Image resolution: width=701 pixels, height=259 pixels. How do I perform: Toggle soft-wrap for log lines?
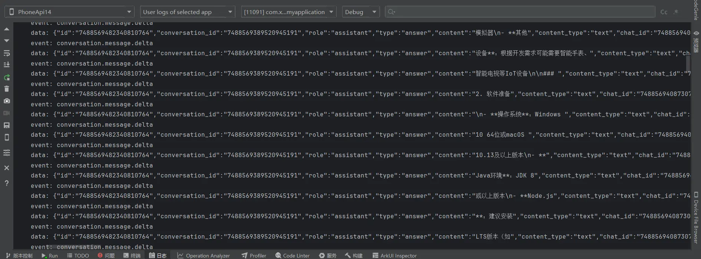click(x=6, y=53)
